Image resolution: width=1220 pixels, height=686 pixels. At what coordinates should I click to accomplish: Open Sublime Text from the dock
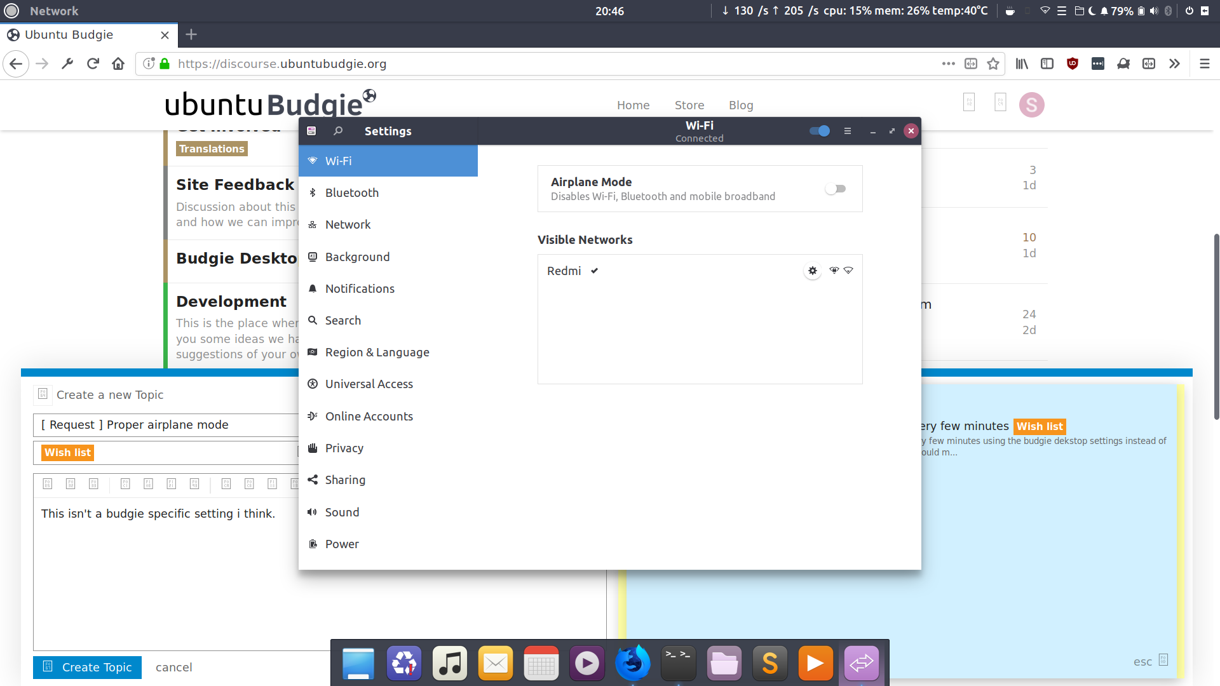(x=769, y=663)
